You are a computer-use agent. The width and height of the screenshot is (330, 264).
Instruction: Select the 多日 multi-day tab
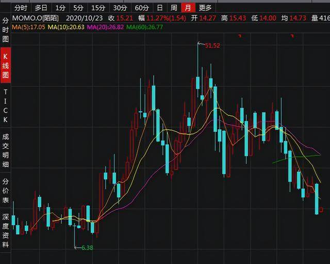[x=41, y=8]
